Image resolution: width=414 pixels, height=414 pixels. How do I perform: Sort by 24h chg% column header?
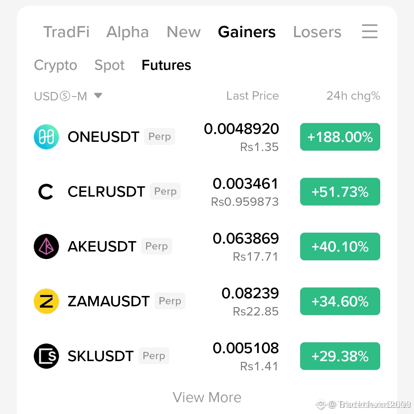click(x=353, y=96)
